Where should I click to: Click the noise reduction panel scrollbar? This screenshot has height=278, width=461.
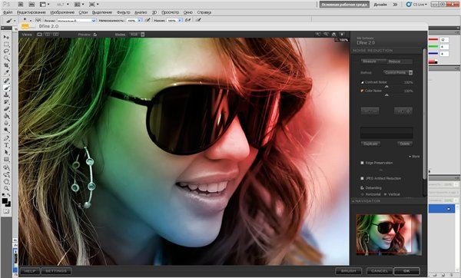coord(424,113)
